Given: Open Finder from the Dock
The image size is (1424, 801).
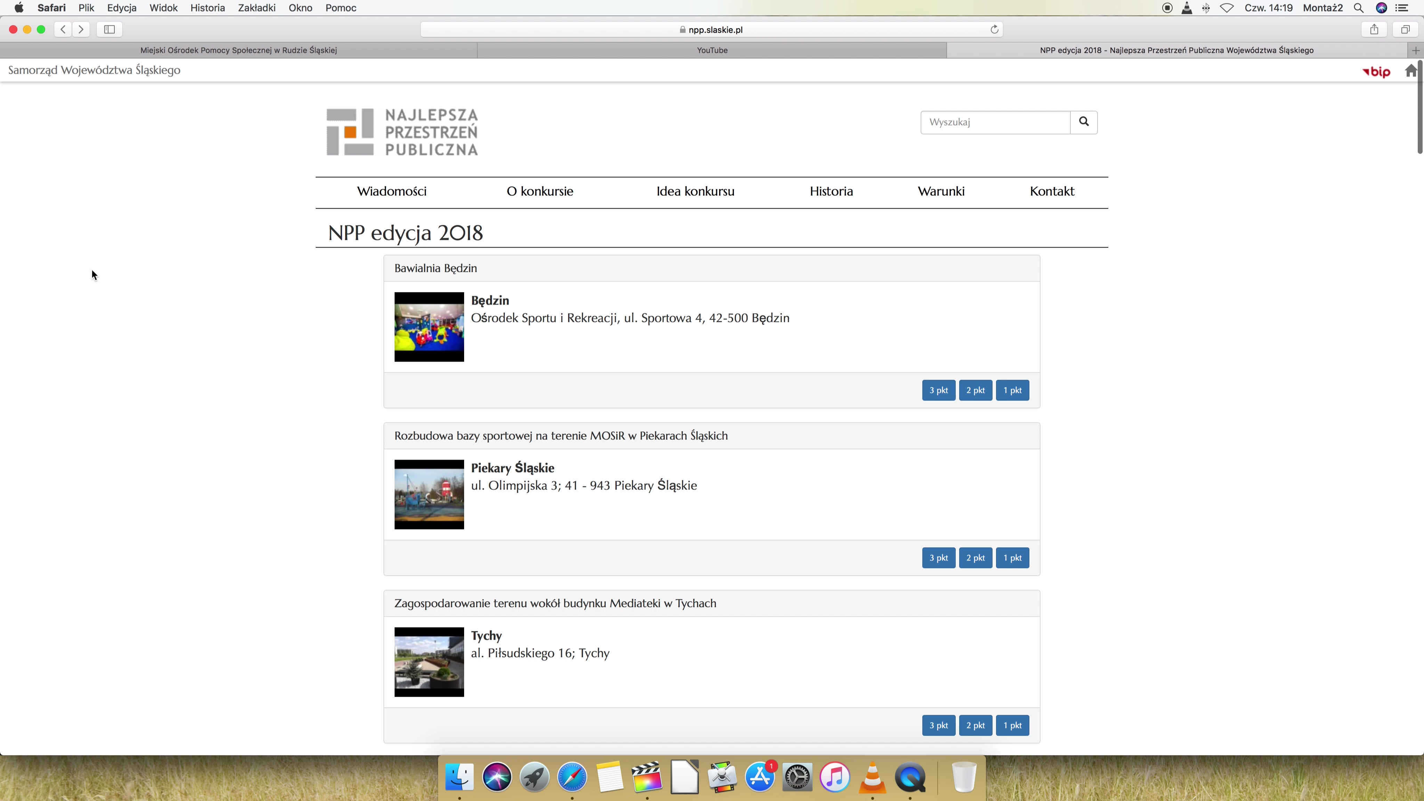Looking at the screenshot, I should coord(459,777).
